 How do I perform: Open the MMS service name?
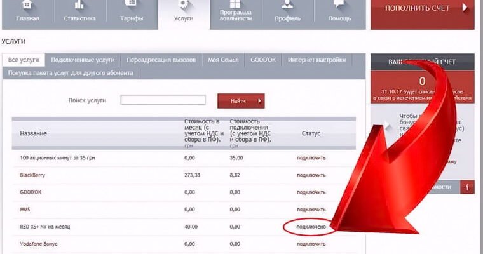25,210
